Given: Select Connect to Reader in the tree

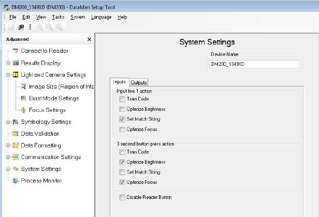Looking at the screenshot, I should [x=45, y=51].
